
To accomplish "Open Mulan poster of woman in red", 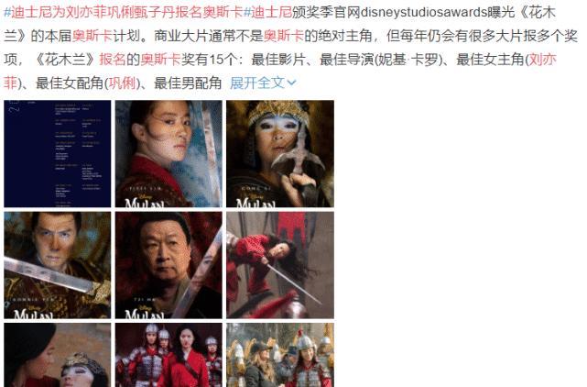I will click(168, 154).
